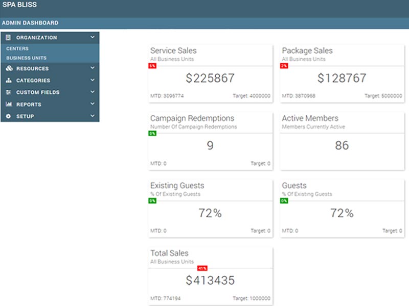The image size is (409, 306).
Task: Expand the Reports menu chevron
Action: click(93, 104)
